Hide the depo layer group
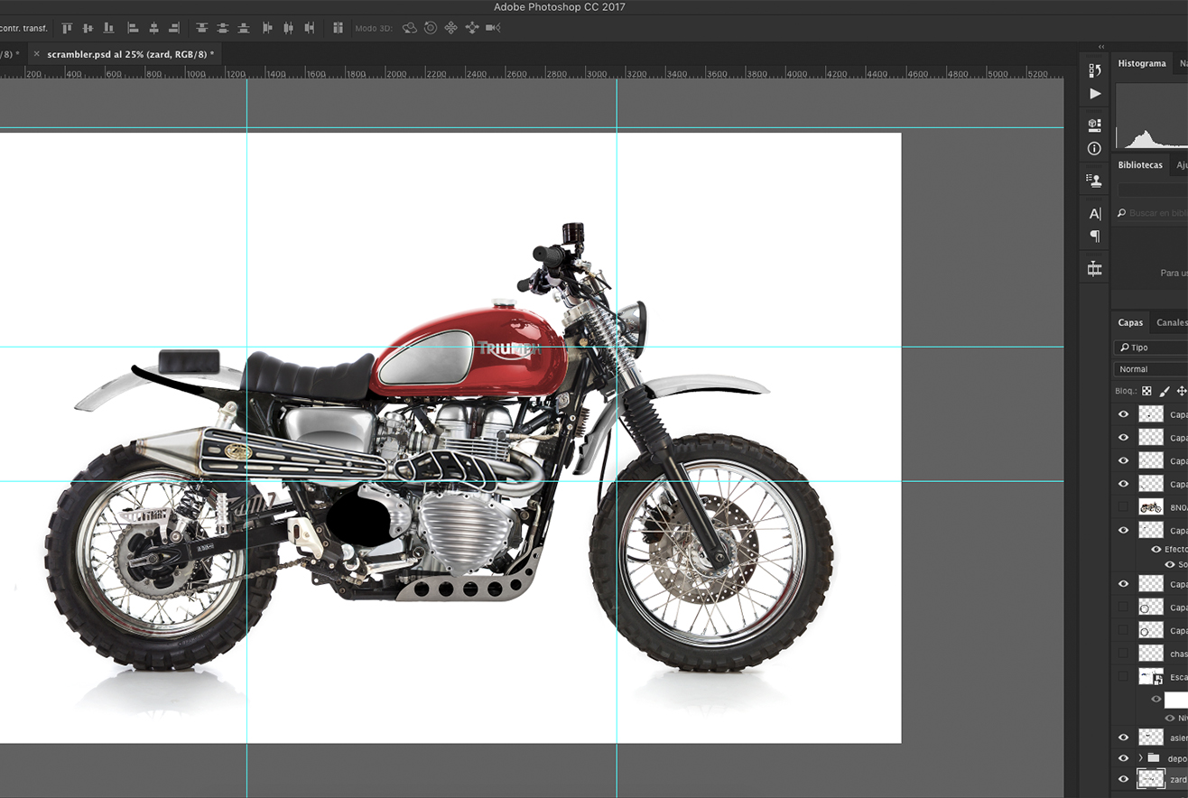 [1124, 758]
